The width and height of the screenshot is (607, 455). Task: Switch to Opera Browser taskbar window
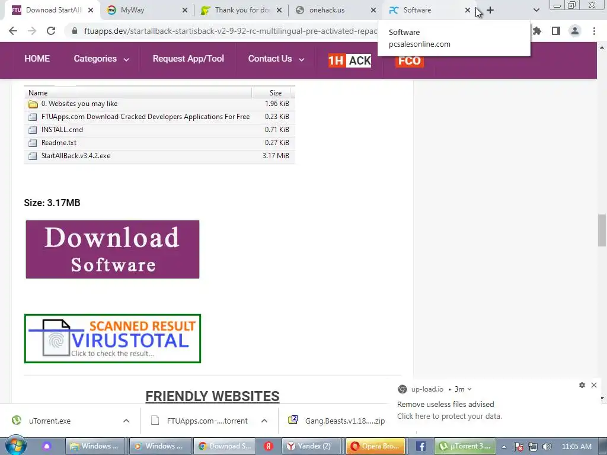375,446
